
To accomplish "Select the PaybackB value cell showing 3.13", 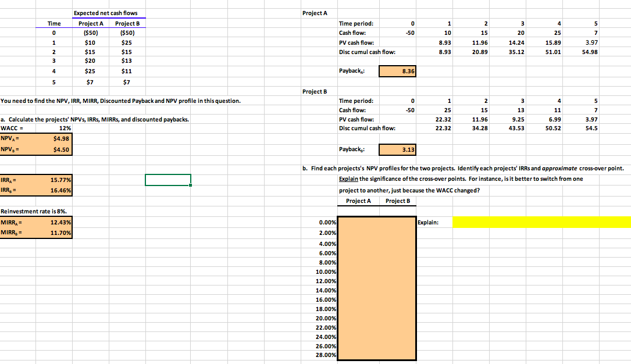I will click(x=397, y=149).
